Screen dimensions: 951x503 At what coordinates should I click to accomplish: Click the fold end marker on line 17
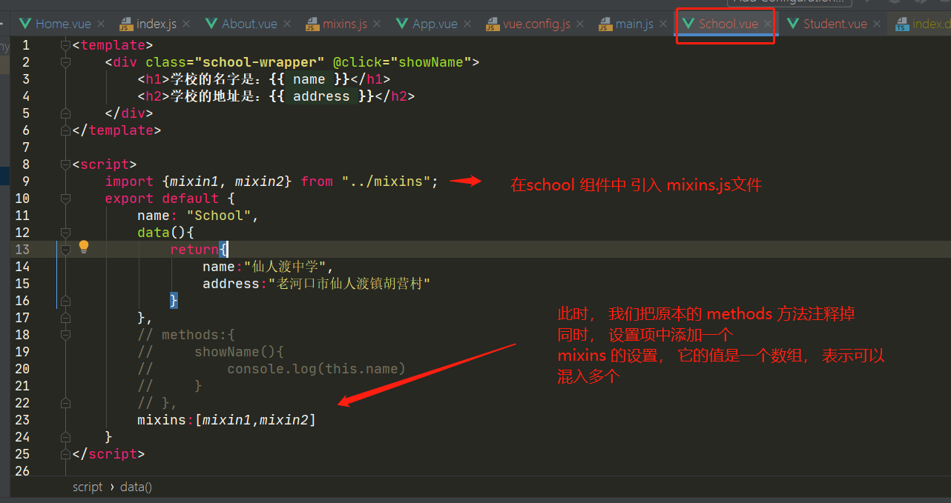[65, 318]
